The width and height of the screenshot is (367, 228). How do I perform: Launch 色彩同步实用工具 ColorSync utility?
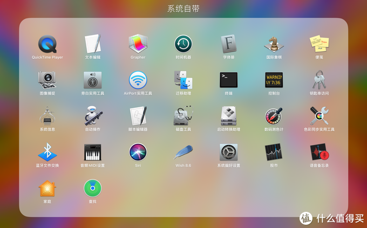point(320,116)
